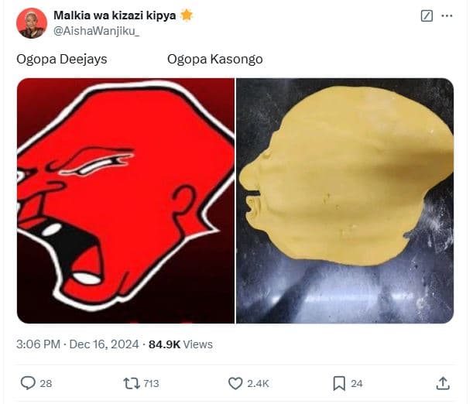473x404 pixels.
Task: Open the share icon options
Action: click(443, 383)
